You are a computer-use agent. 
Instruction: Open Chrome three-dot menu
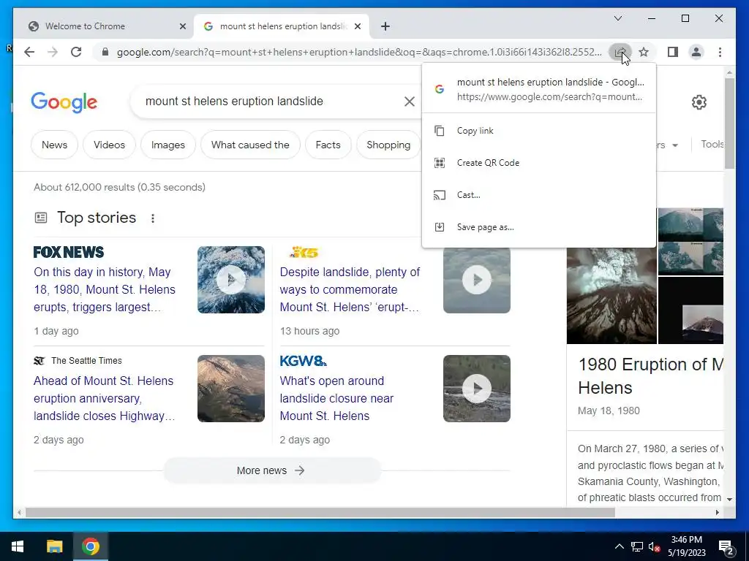click(720, 52)
